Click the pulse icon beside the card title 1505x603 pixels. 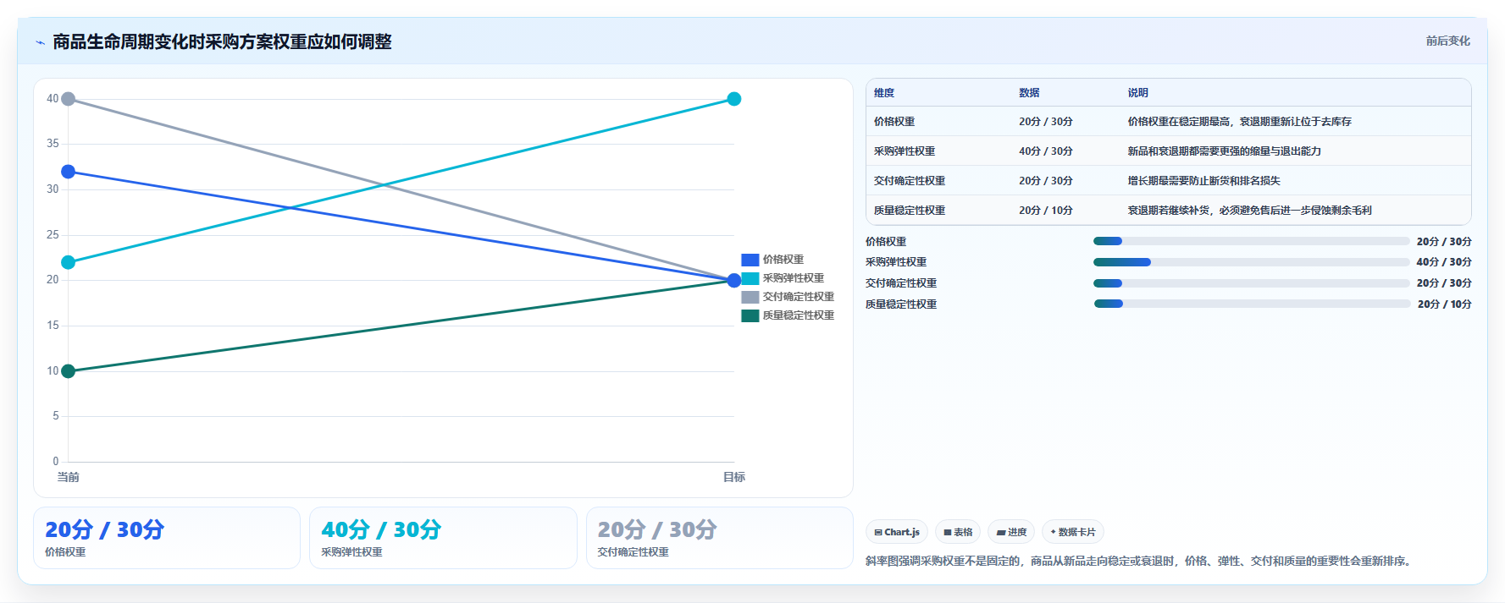point(40,42)
